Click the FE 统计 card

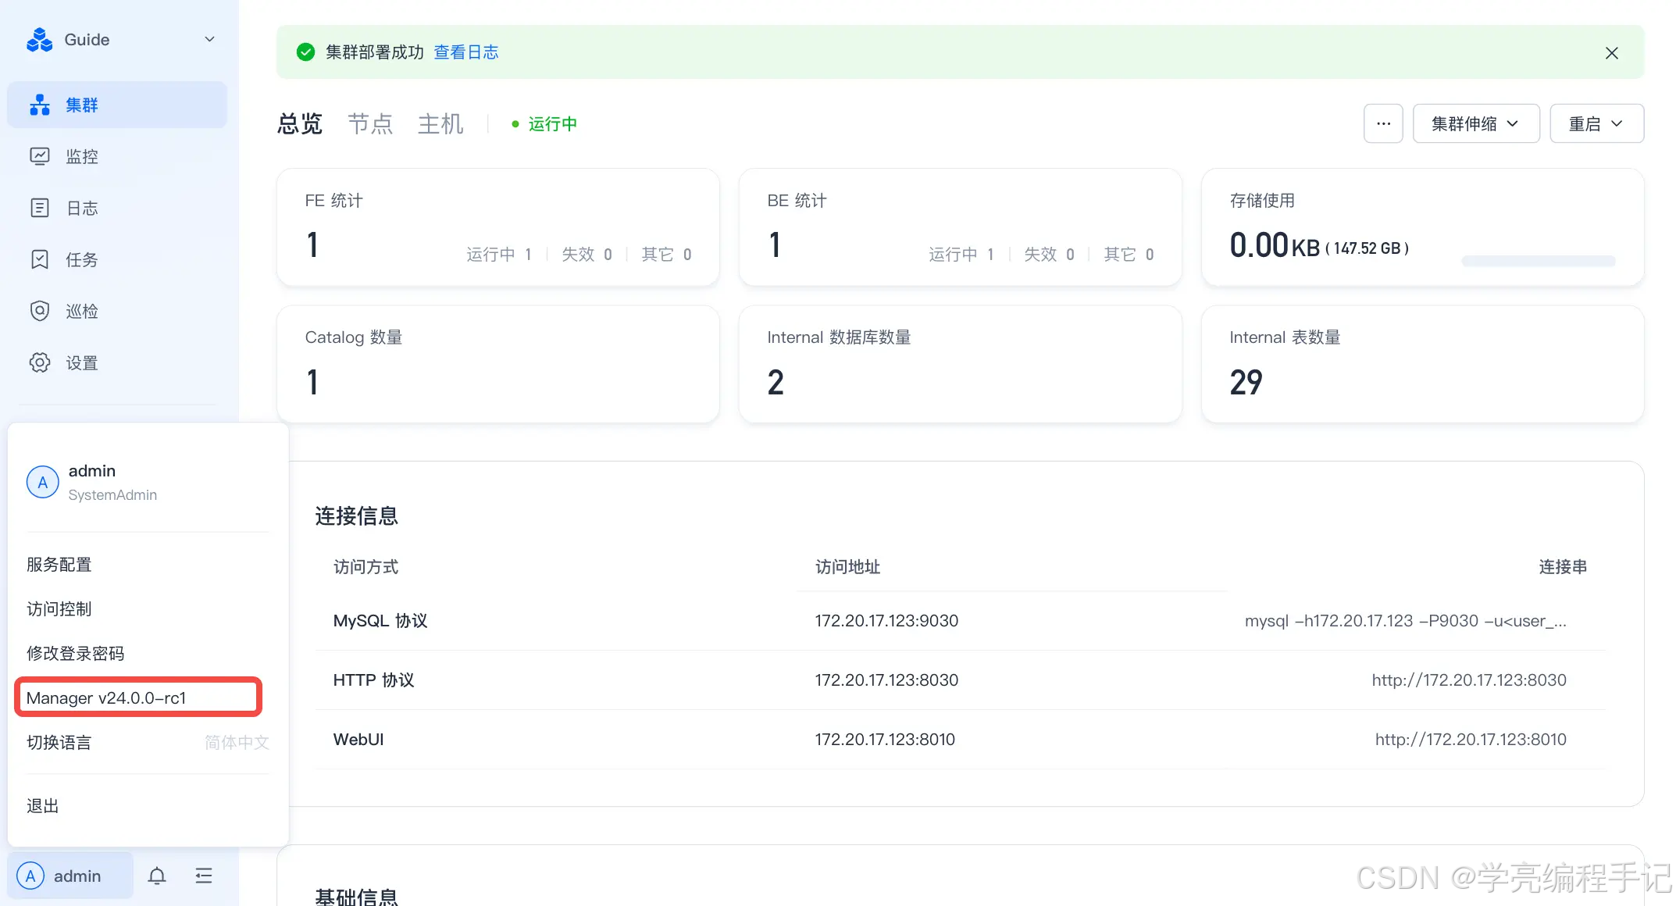coord(498,227)
